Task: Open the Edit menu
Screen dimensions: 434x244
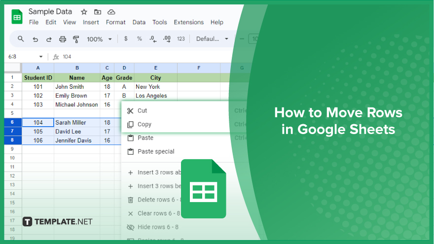Action: coord(51,22)
